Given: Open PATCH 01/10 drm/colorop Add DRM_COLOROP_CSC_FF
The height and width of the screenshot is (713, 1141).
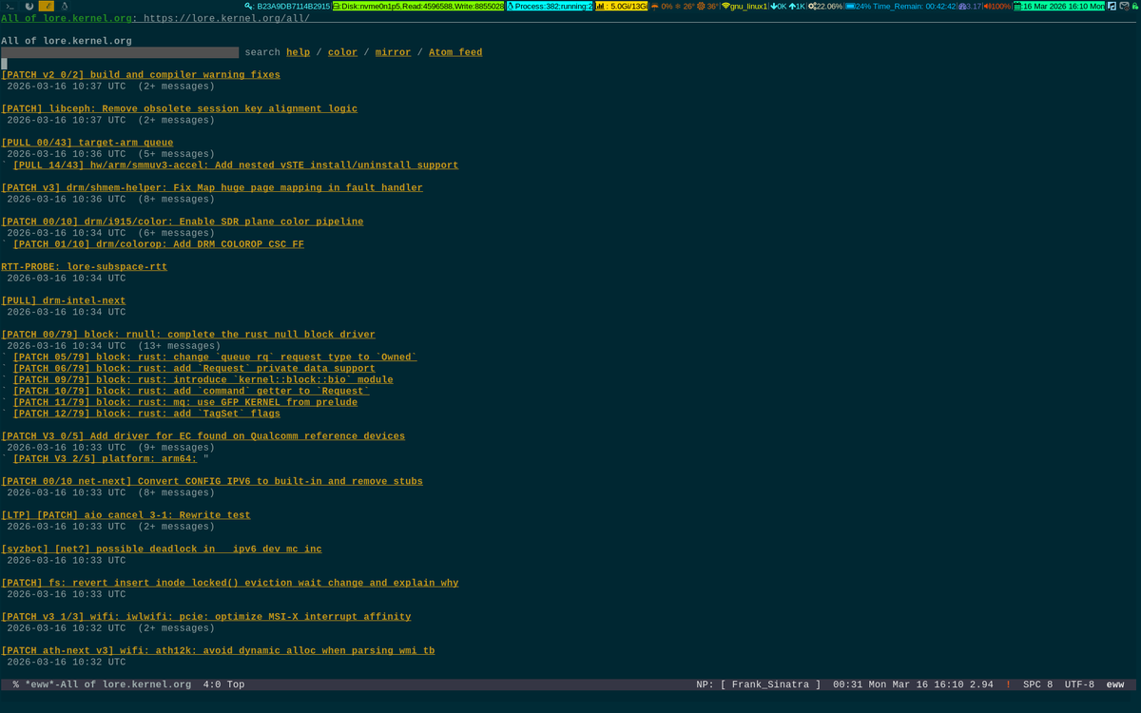Looking at the screenshot, I should point(159,244).
